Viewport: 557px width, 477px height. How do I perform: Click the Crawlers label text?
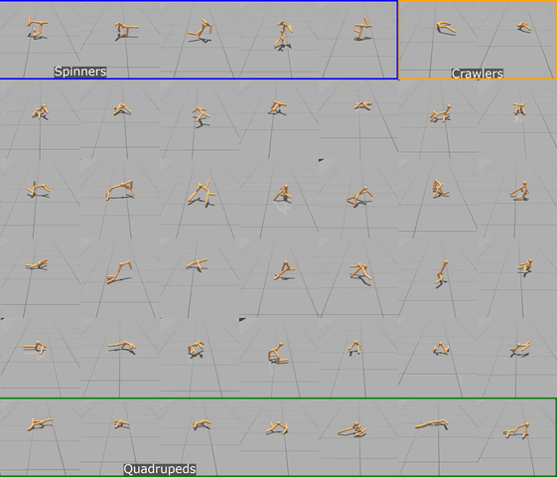click(477, 74)
